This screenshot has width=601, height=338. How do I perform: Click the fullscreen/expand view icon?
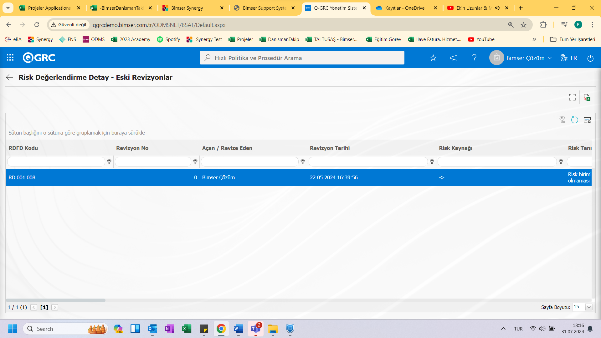pos(572,97)
